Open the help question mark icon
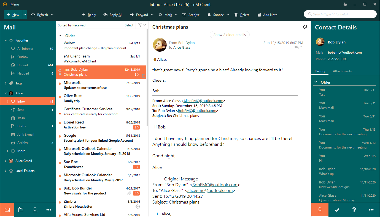 (354, 210)
